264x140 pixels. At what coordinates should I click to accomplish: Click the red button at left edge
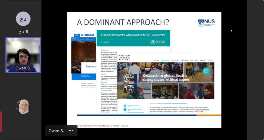click(1, 121)
